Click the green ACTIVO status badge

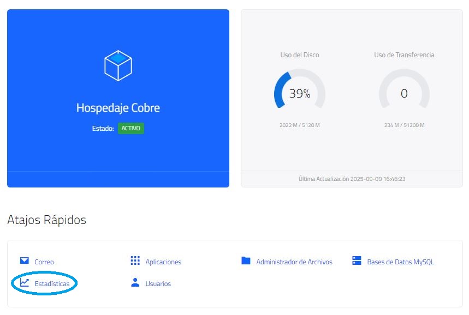tap(131, 129)
